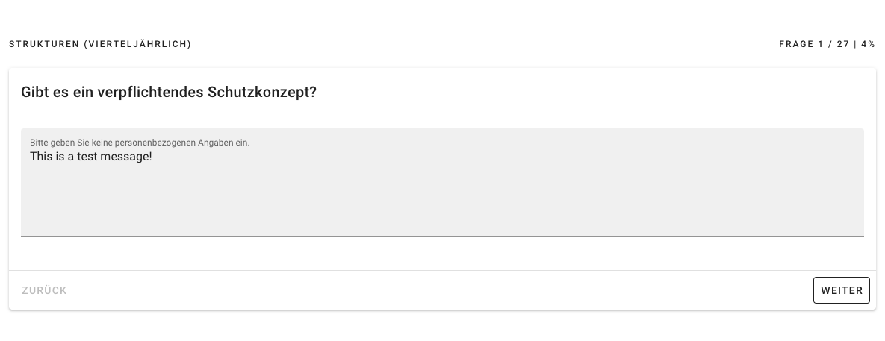This screenshot has height=341, width=885.
Task: Click the word "VIERTELJÄHRLICH" in the section title
Action: click(138, 44)
